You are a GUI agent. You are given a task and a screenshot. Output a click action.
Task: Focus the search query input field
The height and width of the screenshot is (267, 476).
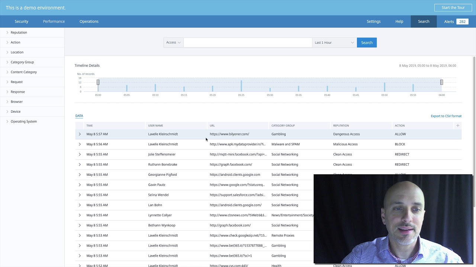tap(248, 43)
